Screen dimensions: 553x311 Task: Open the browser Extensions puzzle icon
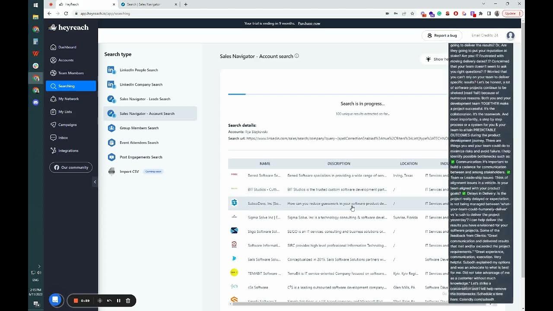pos(481,13)
